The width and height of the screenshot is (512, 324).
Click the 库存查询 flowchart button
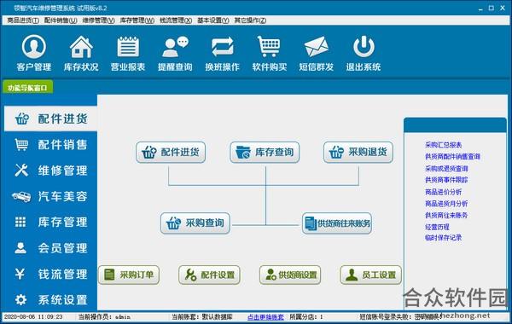coord(265,152)
